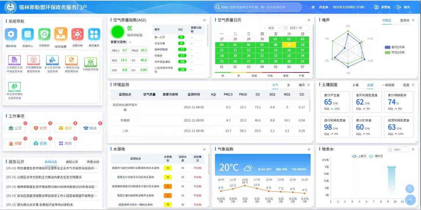Open the first 阿拉善盟 news headline
Screen dimensions: 421x210
pyautogui.click(x=52, y=168)
